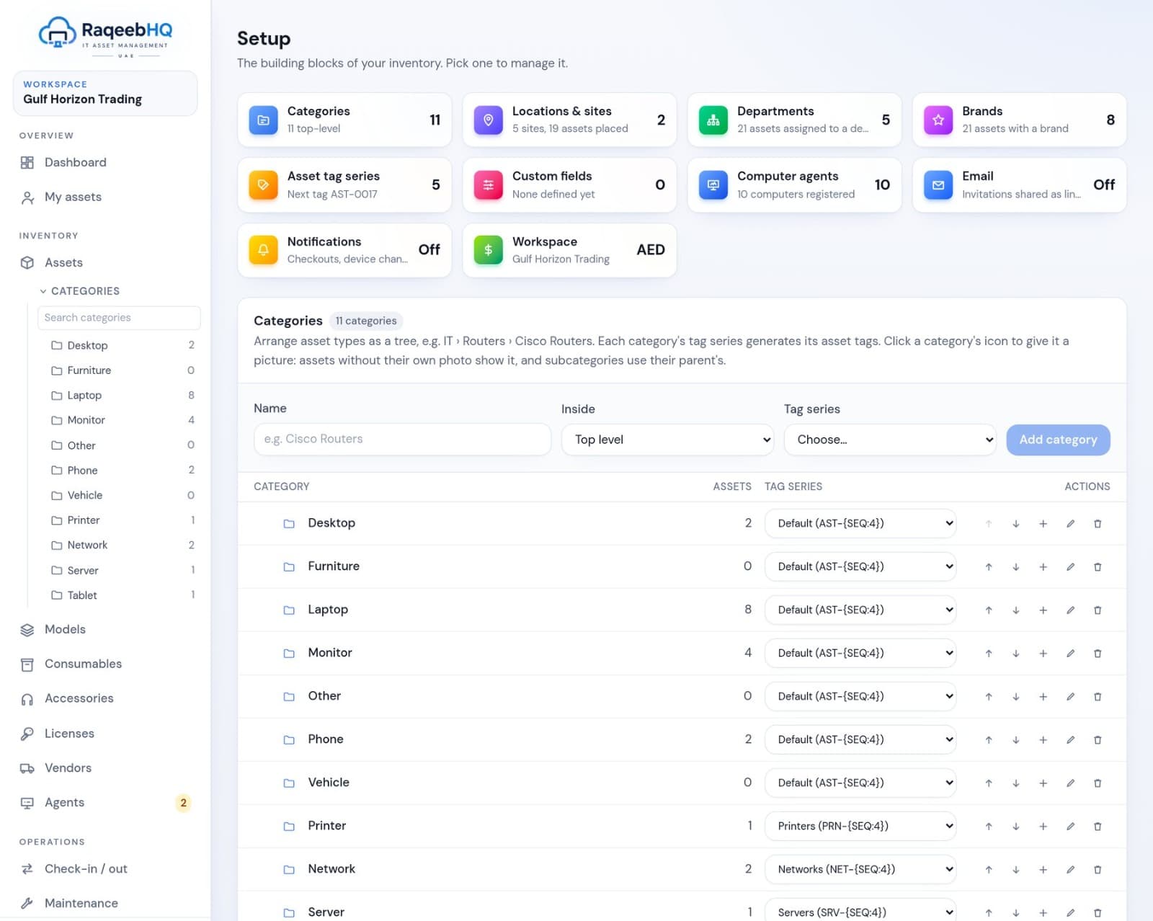Screen dimensions: 1153x921
Task: Open the Computer agents card
Action: click(x=794, y=185)
